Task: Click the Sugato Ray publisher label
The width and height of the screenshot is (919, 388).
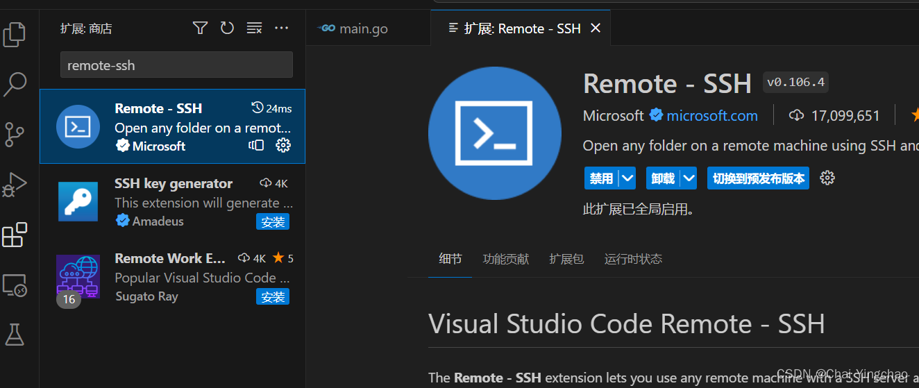Action: click(x=146, y=296)
